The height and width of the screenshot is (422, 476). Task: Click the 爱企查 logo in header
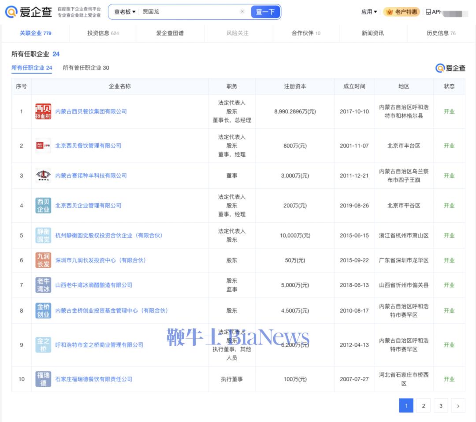29,12
